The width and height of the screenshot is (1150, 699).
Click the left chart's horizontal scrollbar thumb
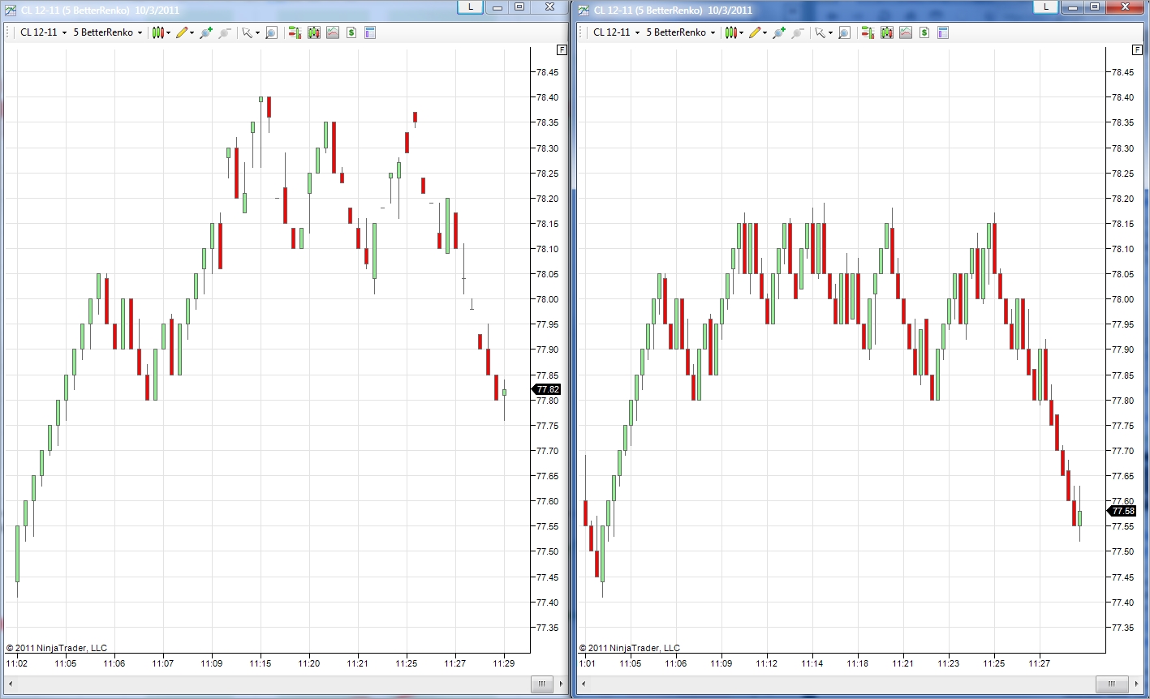coord(541,684)
